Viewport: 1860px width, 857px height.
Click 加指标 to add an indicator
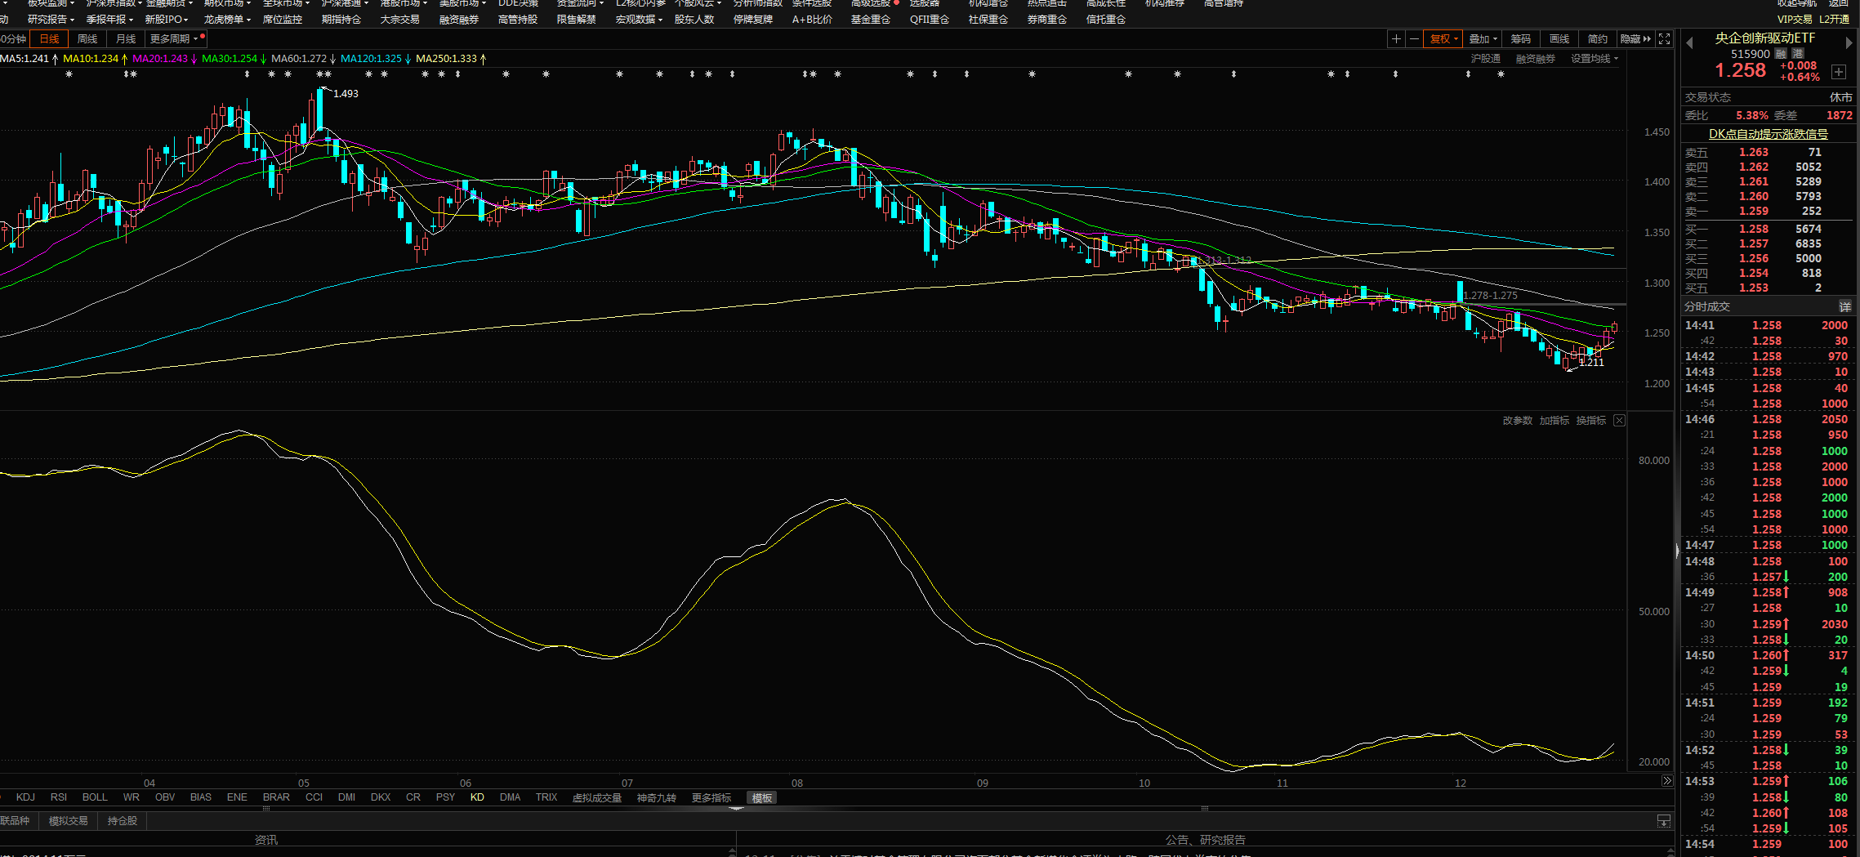click(x=1554, y=421)
